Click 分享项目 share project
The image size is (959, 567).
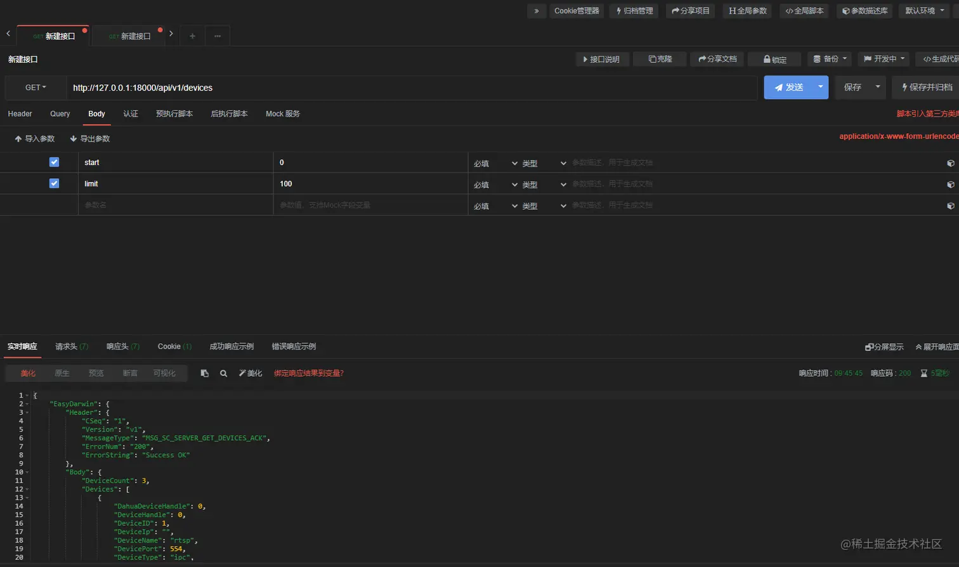pos(691,11)
